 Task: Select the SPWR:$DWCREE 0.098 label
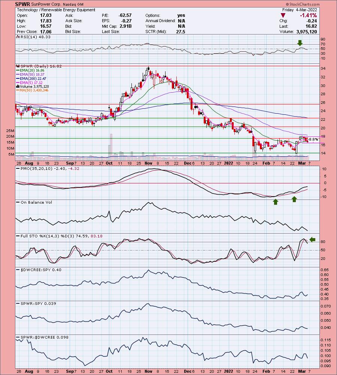[42, 337]
